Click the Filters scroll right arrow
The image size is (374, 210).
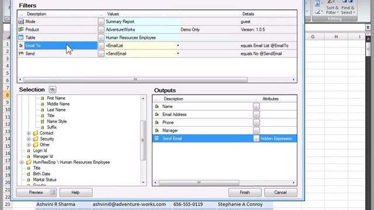pyautogui.click(x=293, y=79)
